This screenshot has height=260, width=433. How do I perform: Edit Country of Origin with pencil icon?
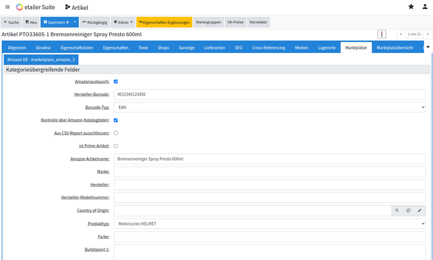click(419, 211)
